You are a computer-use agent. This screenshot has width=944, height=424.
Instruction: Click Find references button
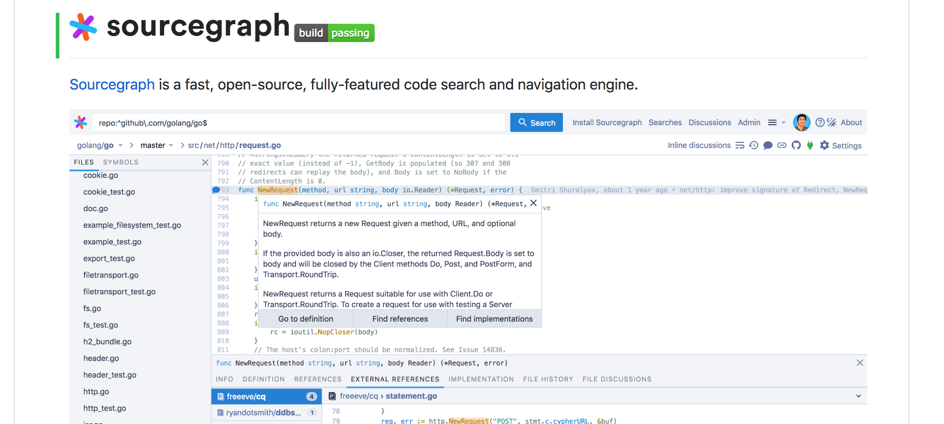click(x=400, y=319)
